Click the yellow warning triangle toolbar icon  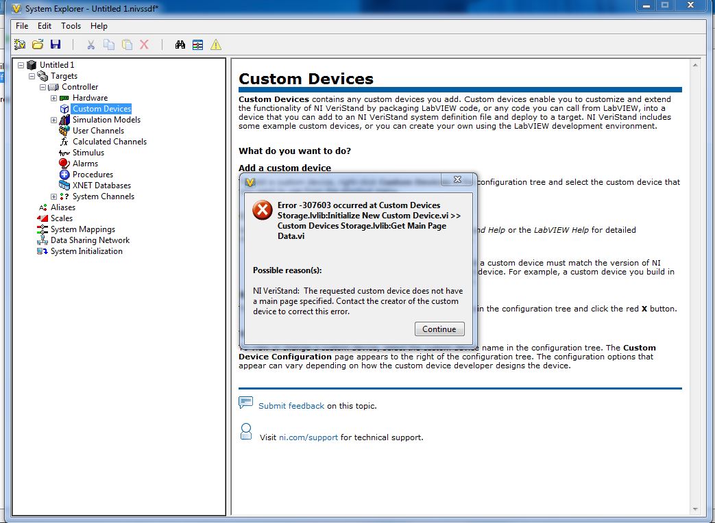(216, 44)
